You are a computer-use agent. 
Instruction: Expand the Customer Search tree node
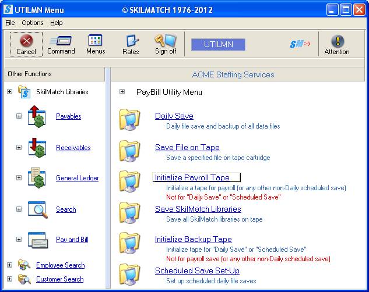[9, 279]
